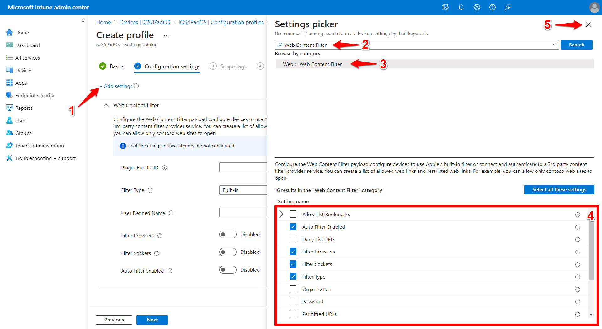Screen dimensions: 602x329
Task: Click Select all these settings
Action: point(559,190)
